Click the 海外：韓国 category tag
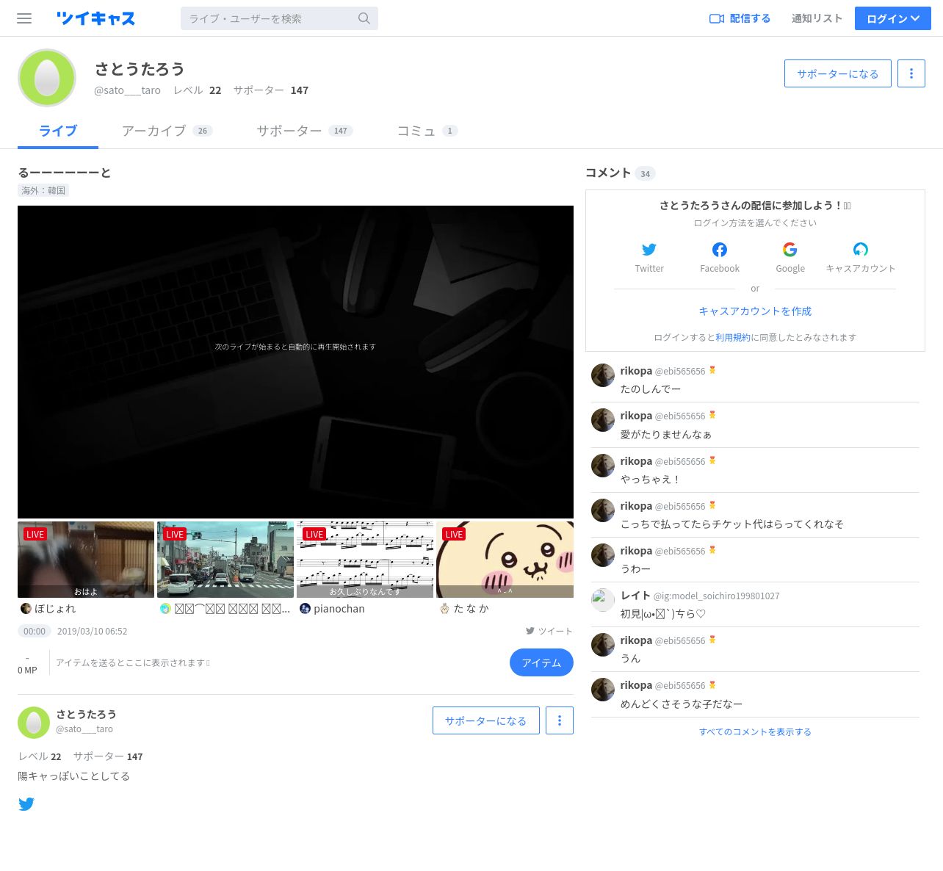This screenshot has width=943, height=871. (43, 190)
